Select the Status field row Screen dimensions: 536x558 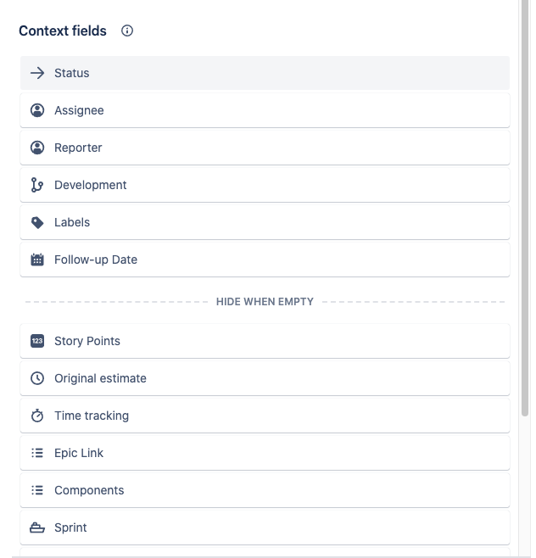click(265, 73)
